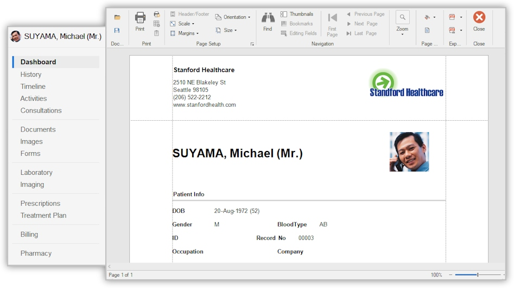The image size is (514, 288).
Task: Click the zoom out minus button
Action: pos(450,275)
